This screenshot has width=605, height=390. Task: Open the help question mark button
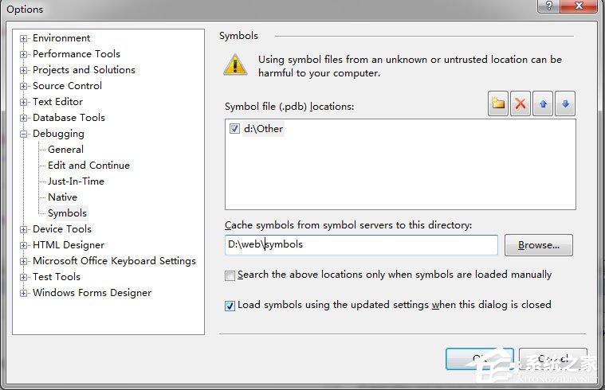click(548, 6)
